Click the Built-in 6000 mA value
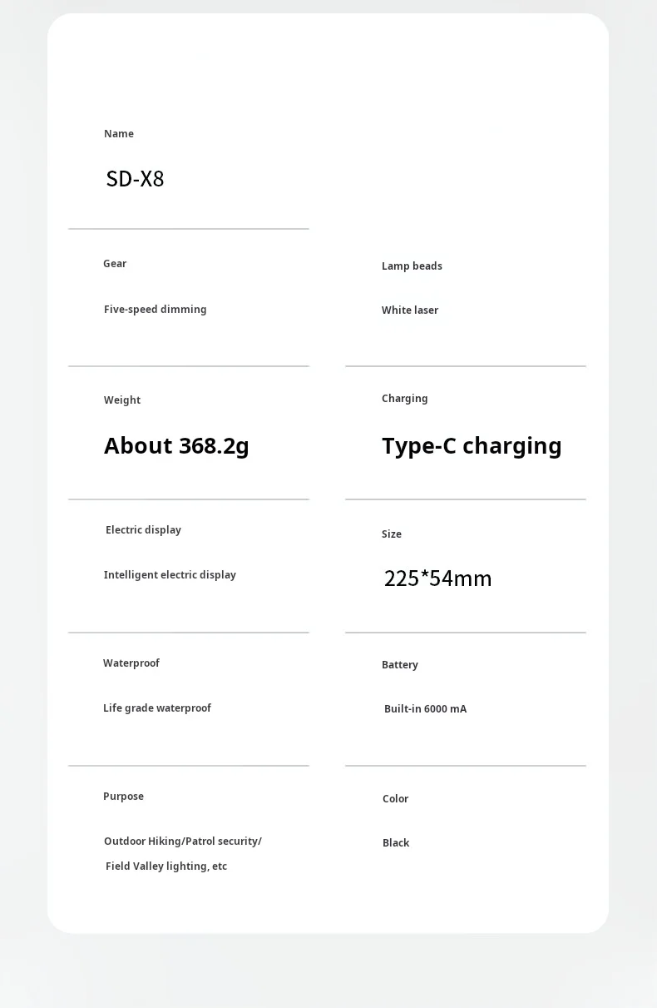Image resolution: width=657 pixels, height=1008 pixels. point(425,709)
